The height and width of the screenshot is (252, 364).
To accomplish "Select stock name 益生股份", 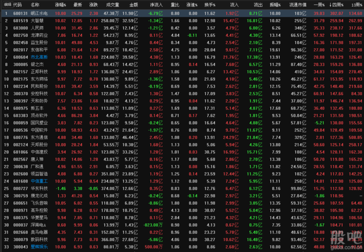I will pos(39,43).
